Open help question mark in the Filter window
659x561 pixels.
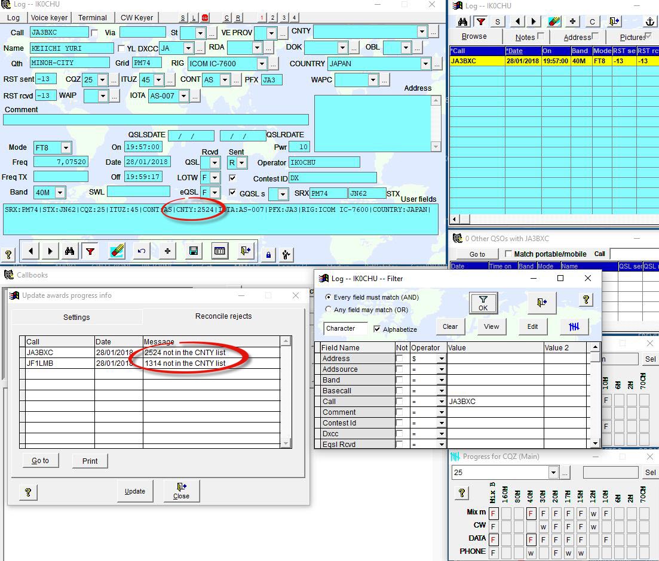(x=586, y=300)
